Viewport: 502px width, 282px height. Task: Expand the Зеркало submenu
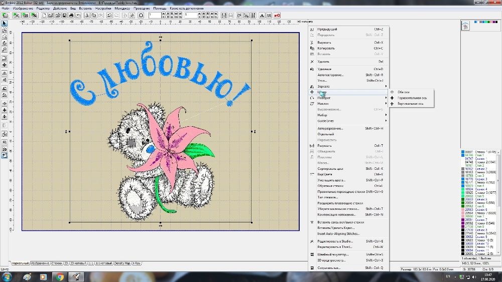pyautogui.click(x=348, y=86)
